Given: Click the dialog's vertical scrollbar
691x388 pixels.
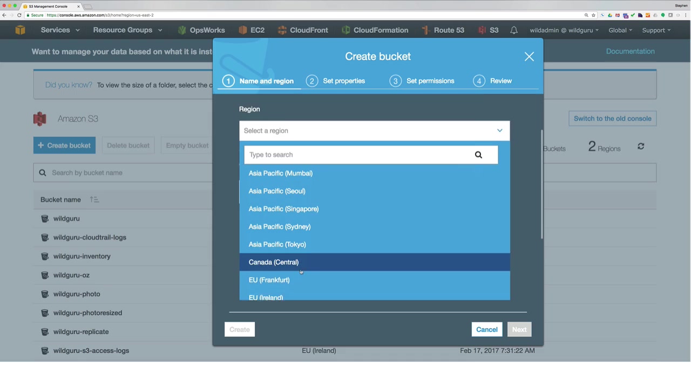Looking at the screenshot, I should [541, 184].
